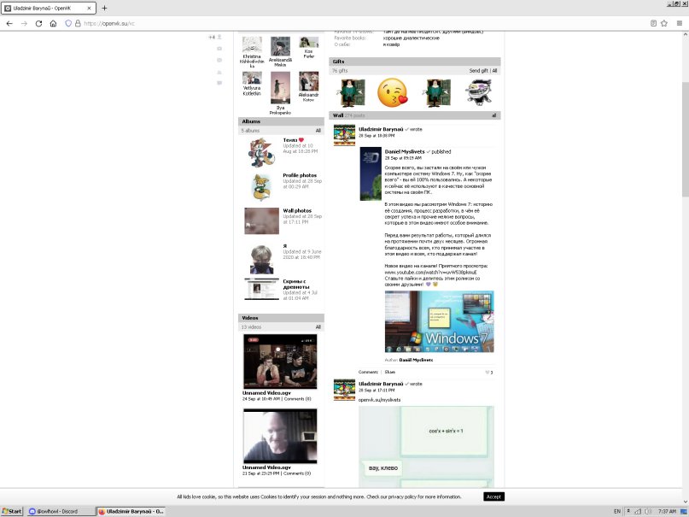Click the Send gift link
This screenshot has width=689, height=517.
478,70
